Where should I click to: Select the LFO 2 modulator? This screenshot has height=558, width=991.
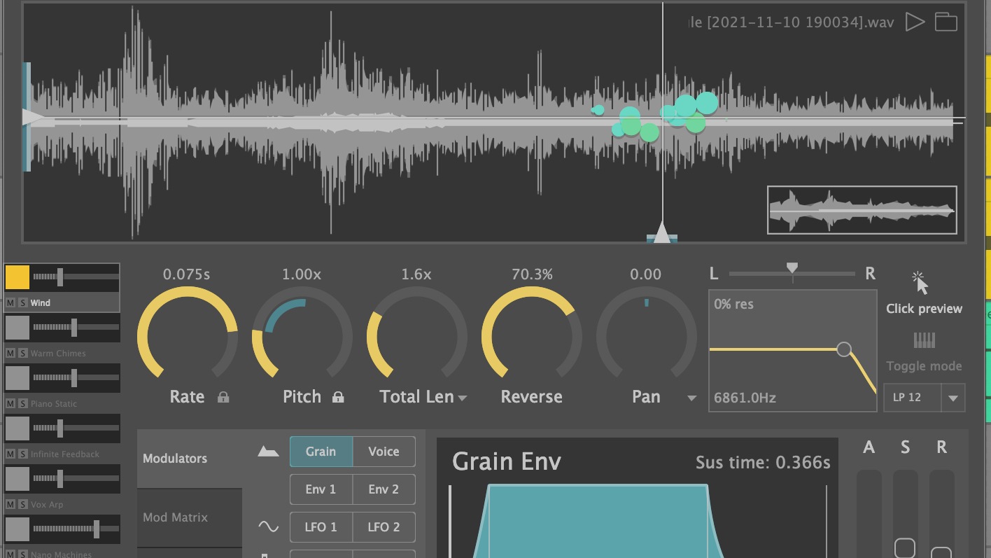click(x=384, y=527)
